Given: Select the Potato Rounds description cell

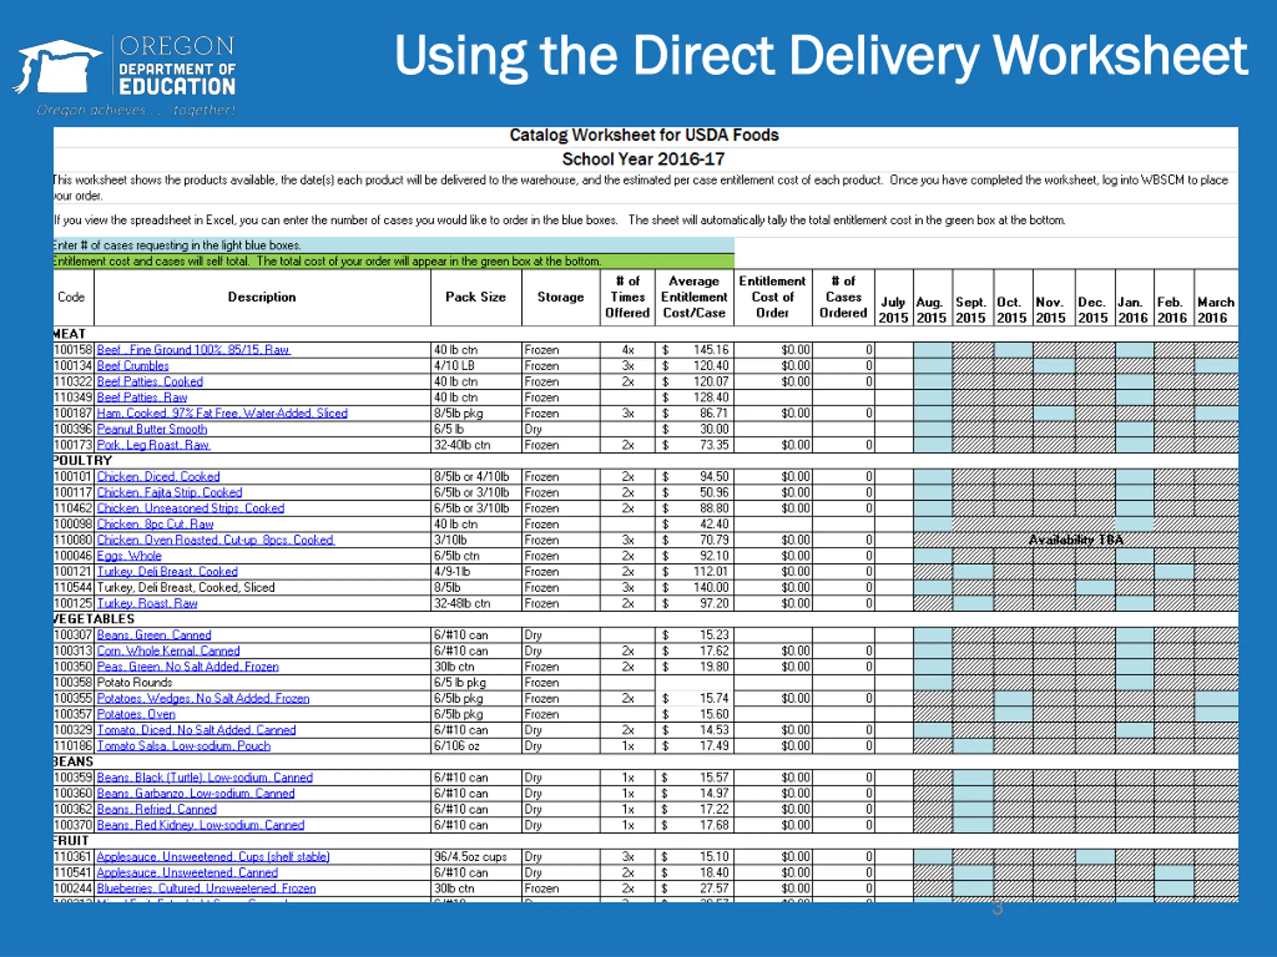Looking at the screenshot, I should coord(262,682).
